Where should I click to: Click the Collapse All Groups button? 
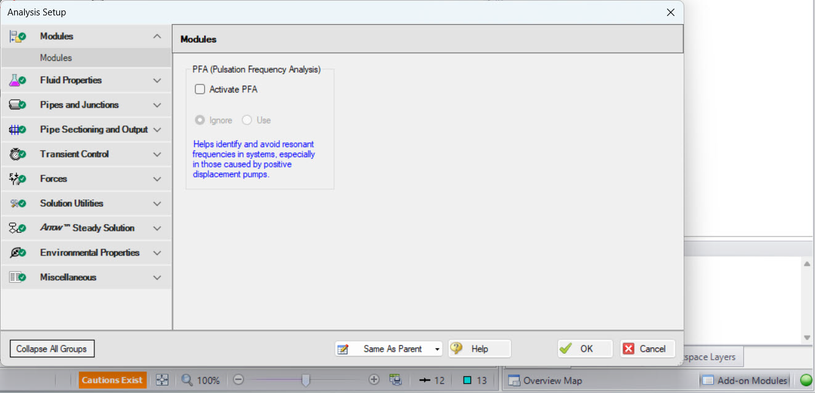(x=52, y=349)
